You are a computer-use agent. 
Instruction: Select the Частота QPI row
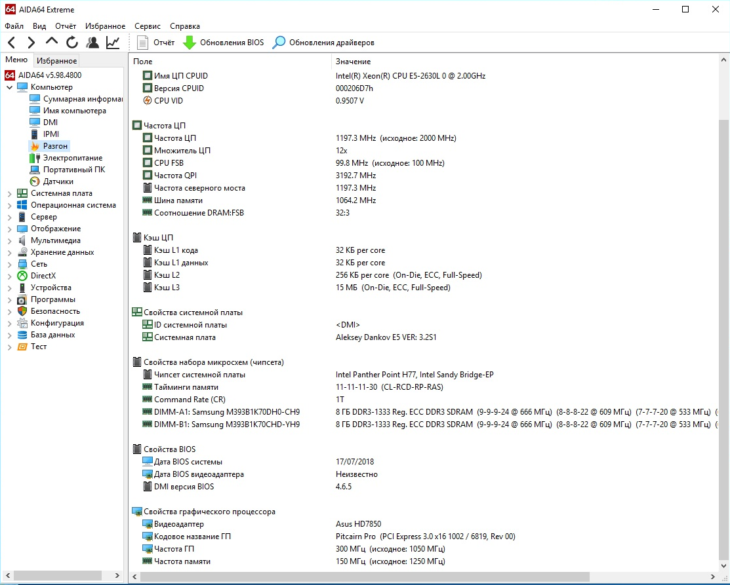(424, 176)
